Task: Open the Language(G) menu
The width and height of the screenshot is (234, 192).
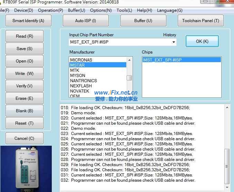Action: coord(169,10)
